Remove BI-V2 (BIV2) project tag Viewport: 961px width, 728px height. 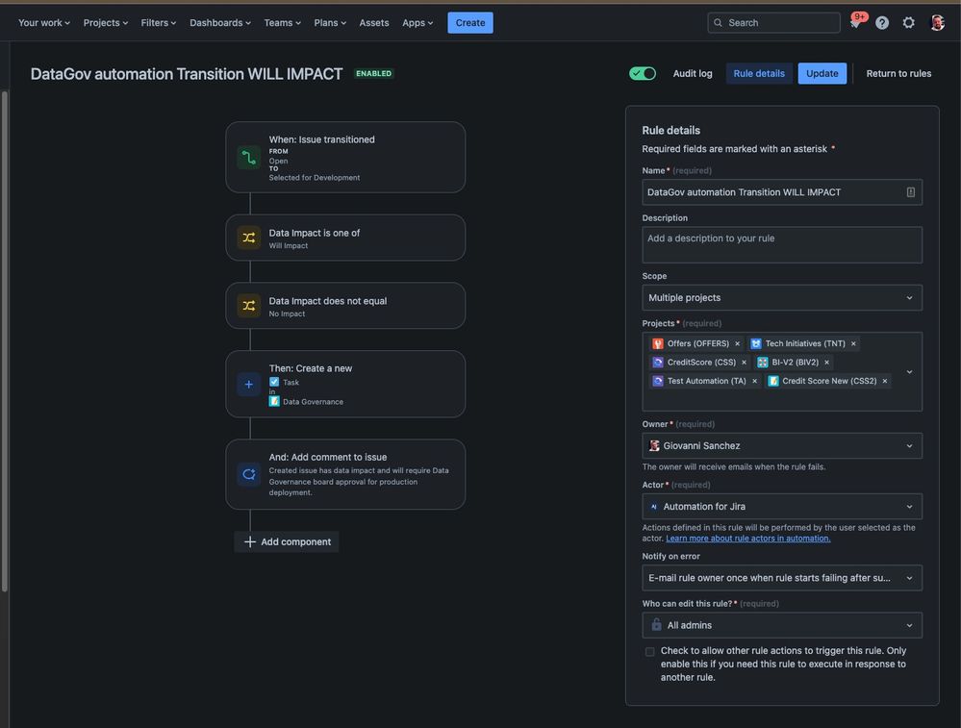[x=826, y=363]
